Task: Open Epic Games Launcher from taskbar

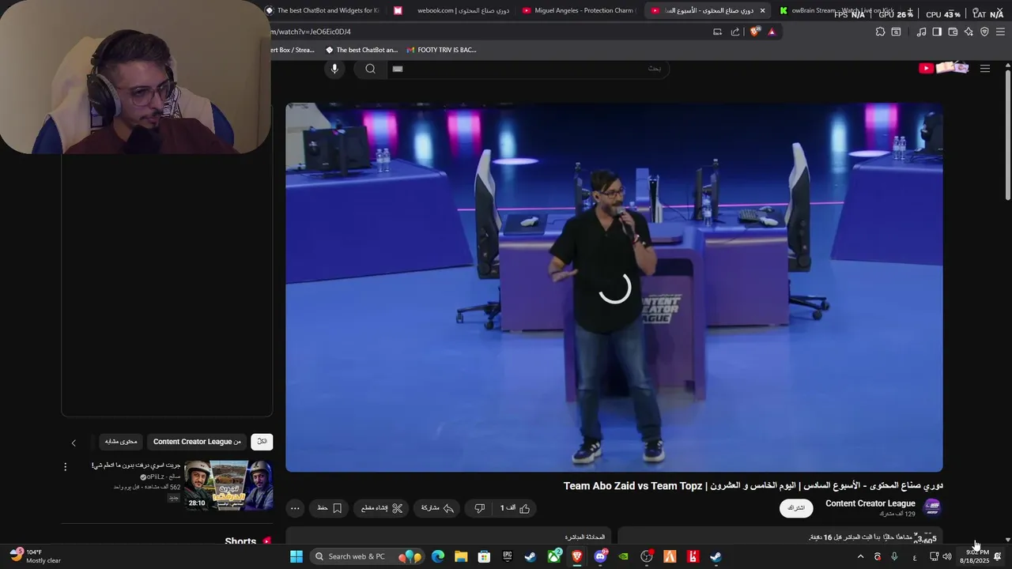Action: tap(508, 556)
